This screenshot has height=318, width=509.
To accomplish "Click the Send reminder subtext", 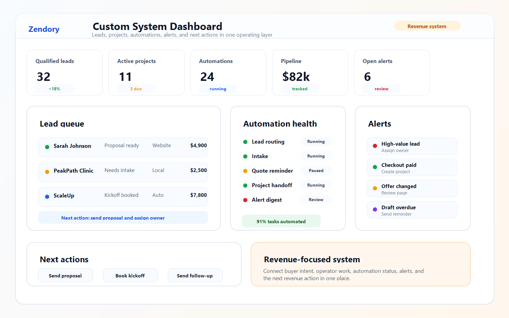I will click(x=396, y=214).
